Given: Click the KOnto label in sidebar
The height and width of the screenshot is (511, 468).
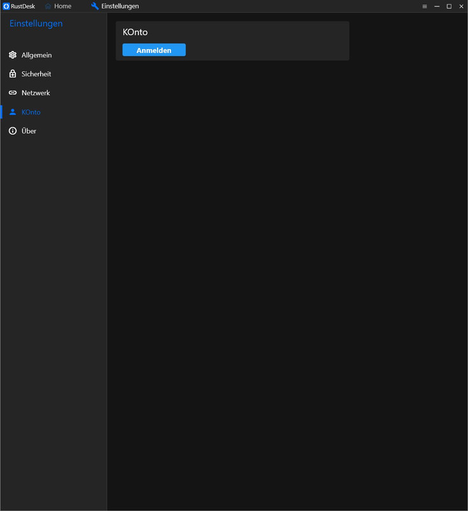Looking at the screenshot, I should [x=31, y=112].
